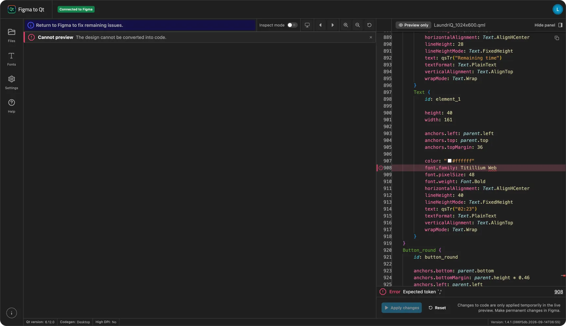Click the white #ffffff color swatch
This screenshot has height=326, width=566.
(x=449, y=161)
